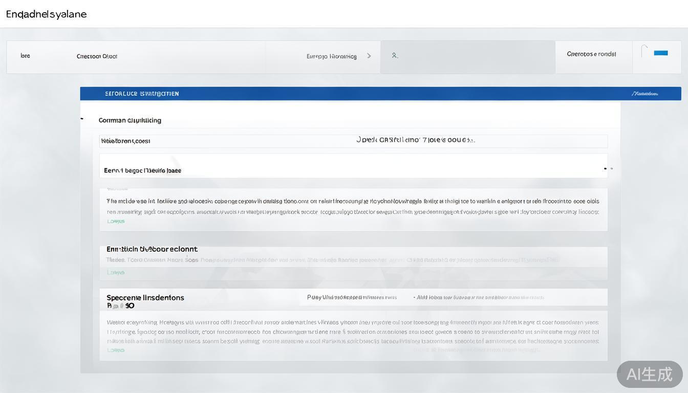Click the green link under first paragraph
The height and width of the screenshot is (393, 688).
pyautogui.click(x=116, y=222)
